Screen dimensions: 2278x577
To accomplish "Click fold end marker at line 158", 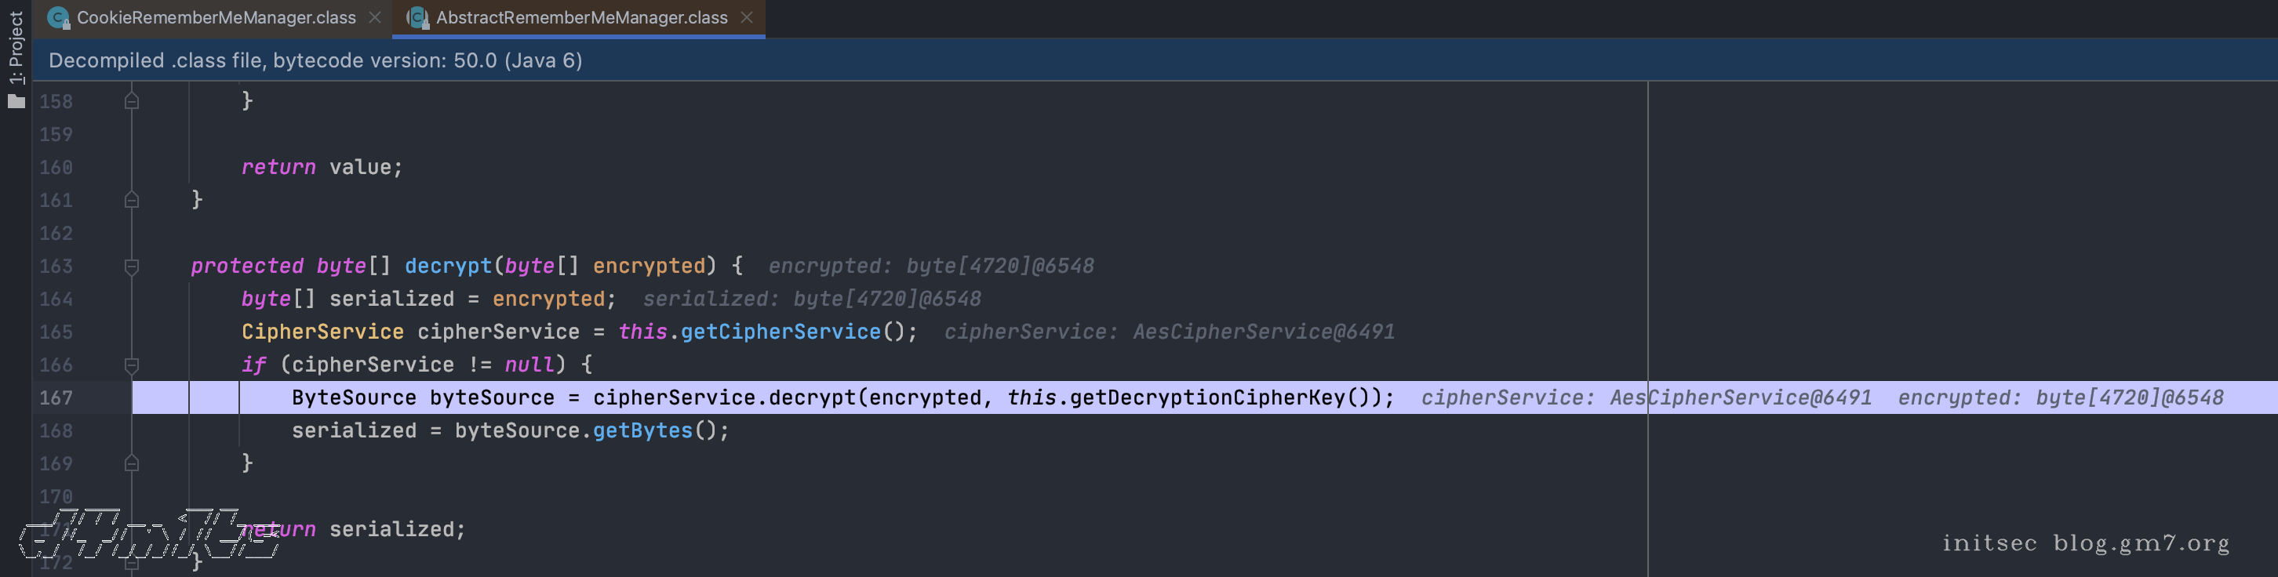I will pyautogui.click(x=132, y=102).
